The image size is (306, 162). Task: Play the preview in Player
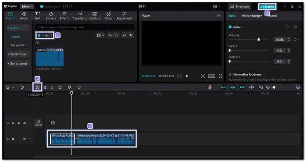pos(187,76)
